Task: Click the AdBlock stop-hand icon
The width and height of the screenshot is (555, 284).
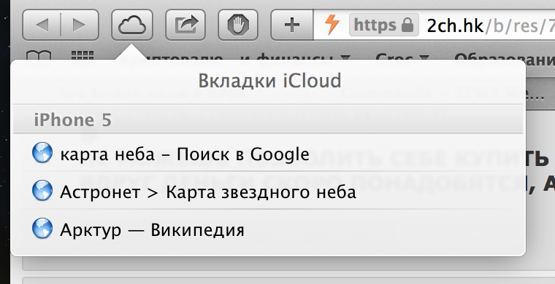Action: (x=238, y=25)
